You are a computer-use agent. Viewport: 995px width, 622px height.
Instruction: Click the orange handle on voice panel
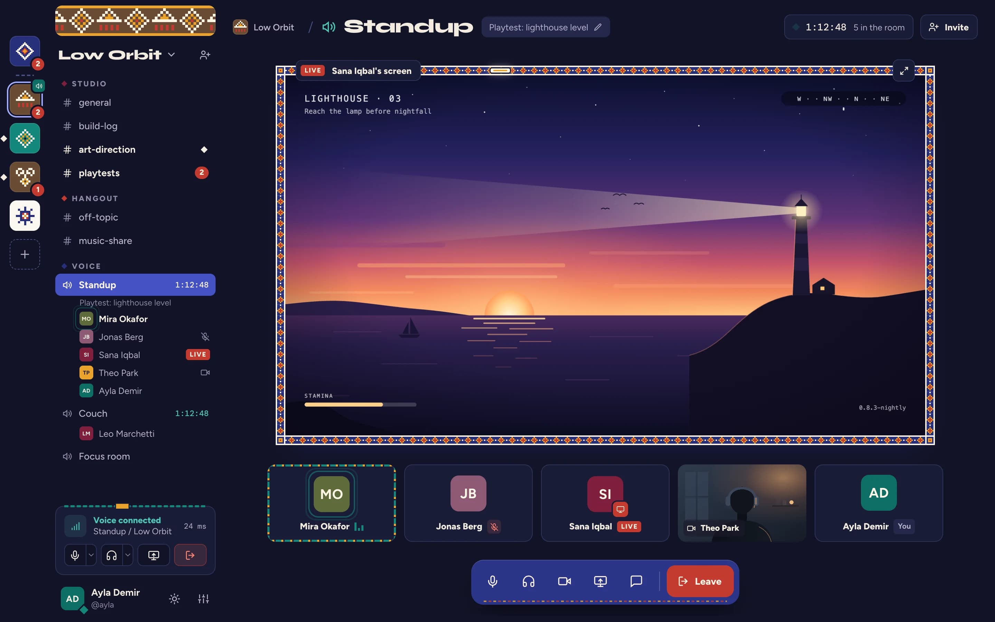[122, 506]
